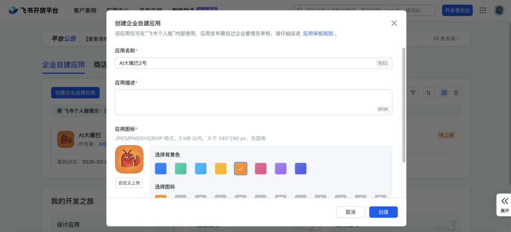Expand the 展开 side panel
The height and width of the screenshot is (232, 511).
504,205
